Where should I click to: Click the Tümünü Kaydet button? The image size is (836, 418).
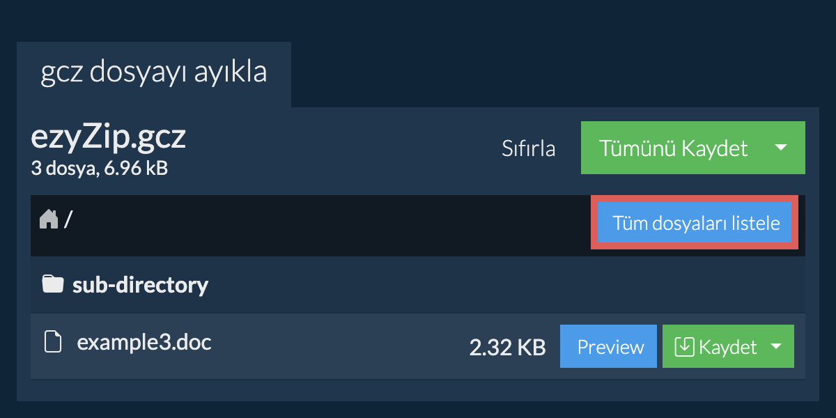click(x=674, y=148)
